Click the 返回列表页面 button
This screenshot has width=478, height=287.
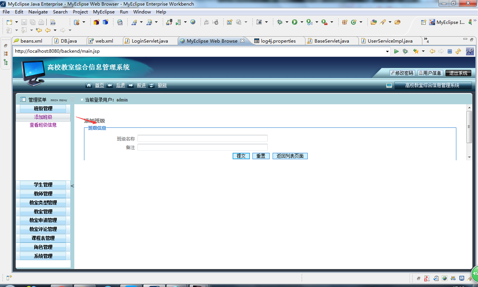pos(290,156)
